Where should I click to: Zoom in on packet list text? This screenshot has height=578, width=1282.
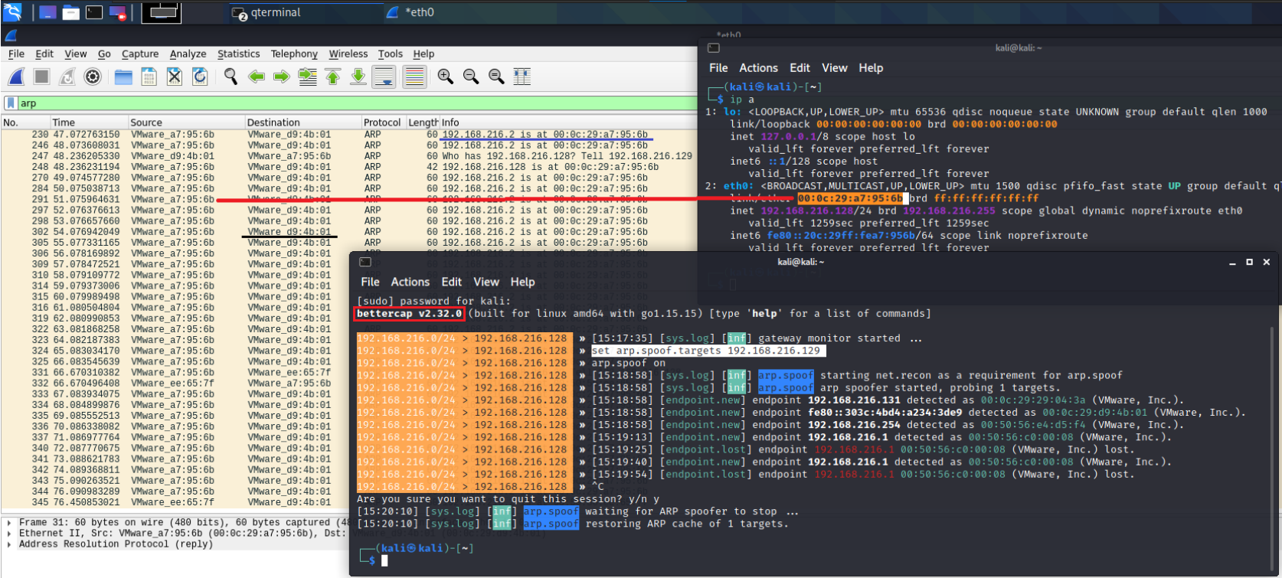(x=445, y=77)
